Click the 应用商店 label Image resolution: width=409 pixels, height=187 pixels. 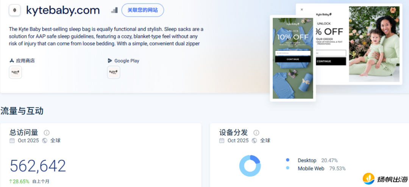(25, 61)
